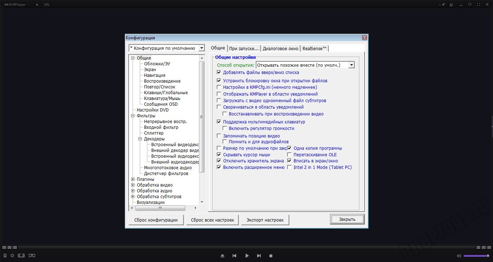Open the control box gear icon
Viewport: 493px width, 262px height.
point(12,256)
